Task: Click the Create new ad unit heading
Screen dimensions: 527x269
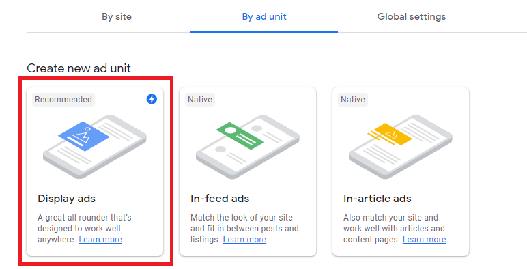Action: tap(79, 68)
